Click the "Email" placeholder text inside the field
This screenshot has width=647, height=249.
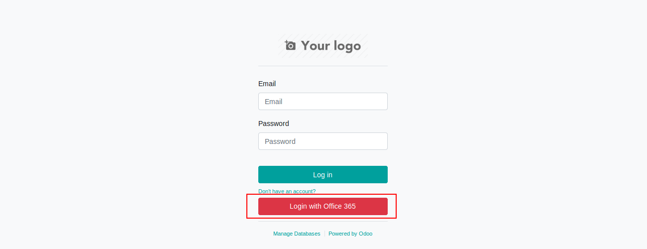click(273, 102)
